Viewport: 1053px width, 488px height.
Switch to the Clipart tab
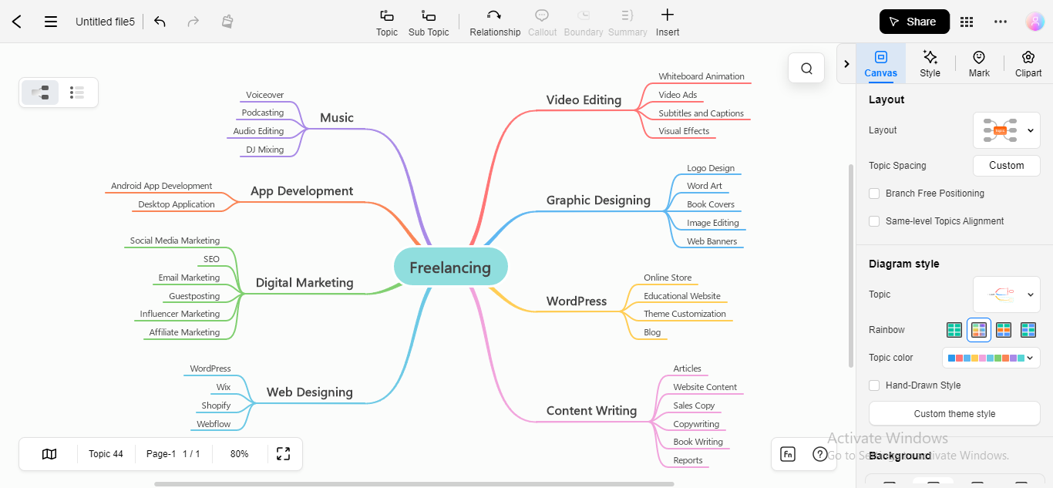click(x=1028, y=63)
